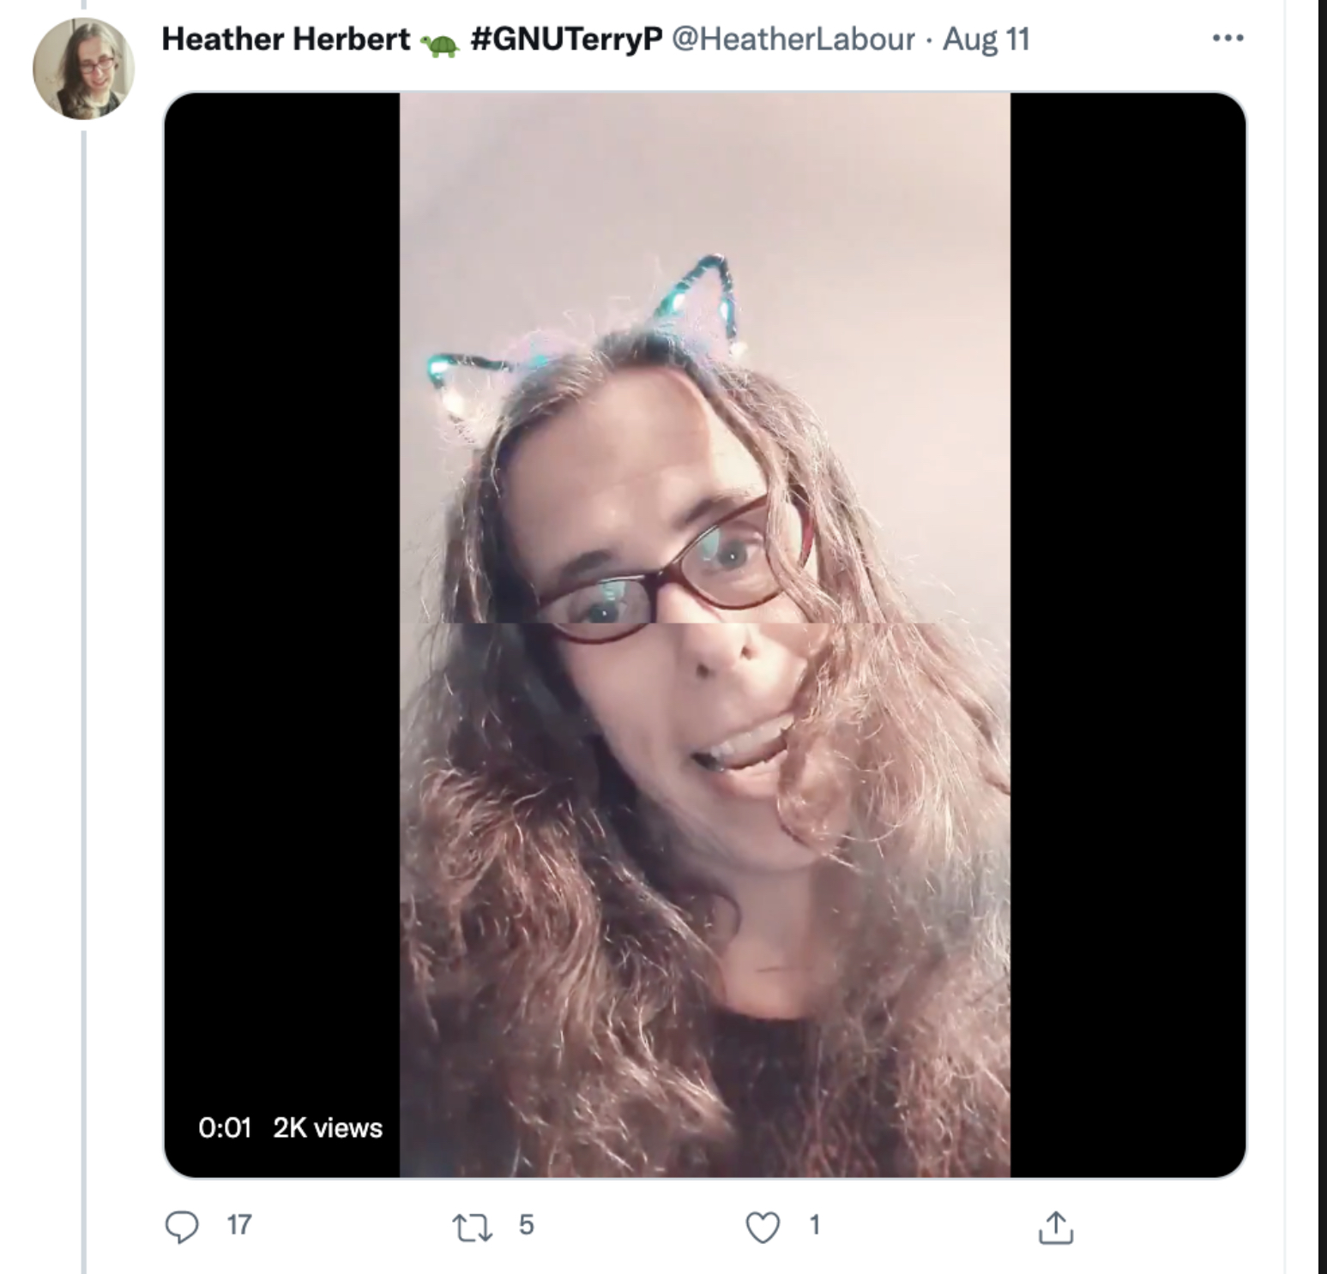Open the Heather Herbert display name link
The image size is (1327, 1274).
click(x=286, y=39)
